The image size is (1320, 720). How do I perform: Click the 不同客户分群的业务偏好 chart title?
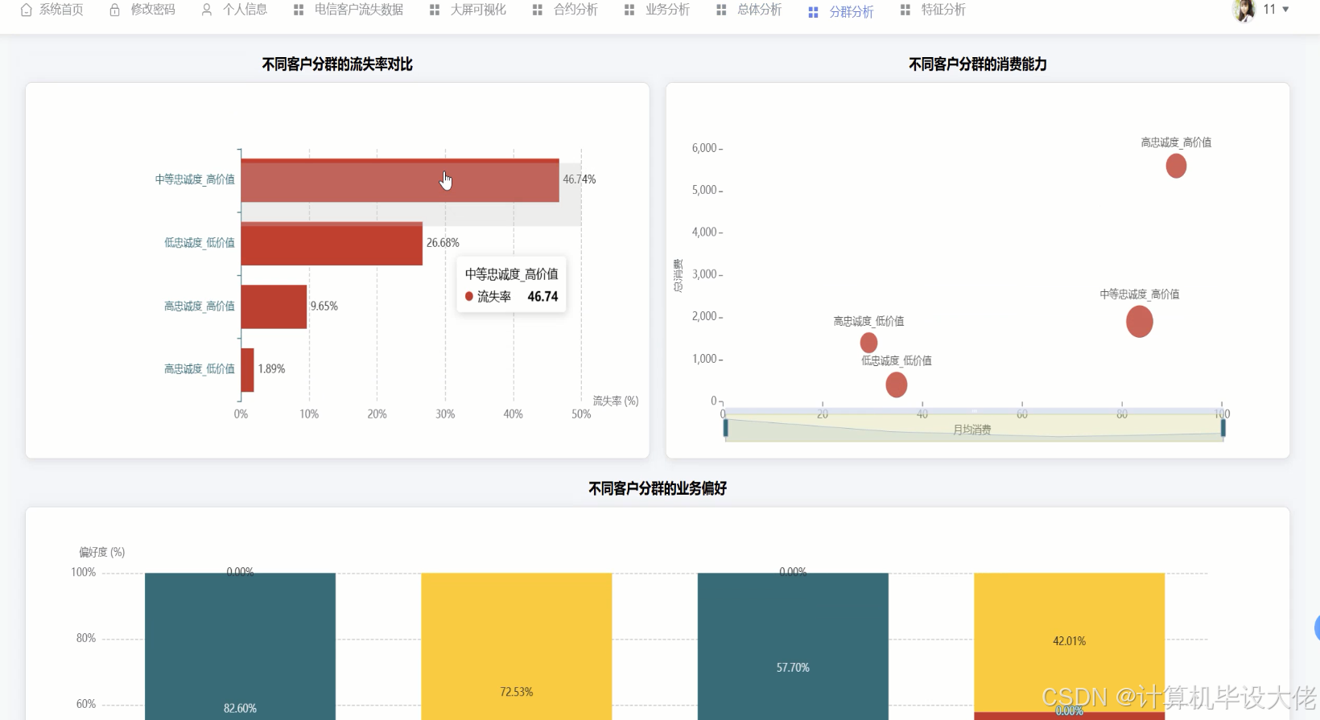(x=658, y=488)
